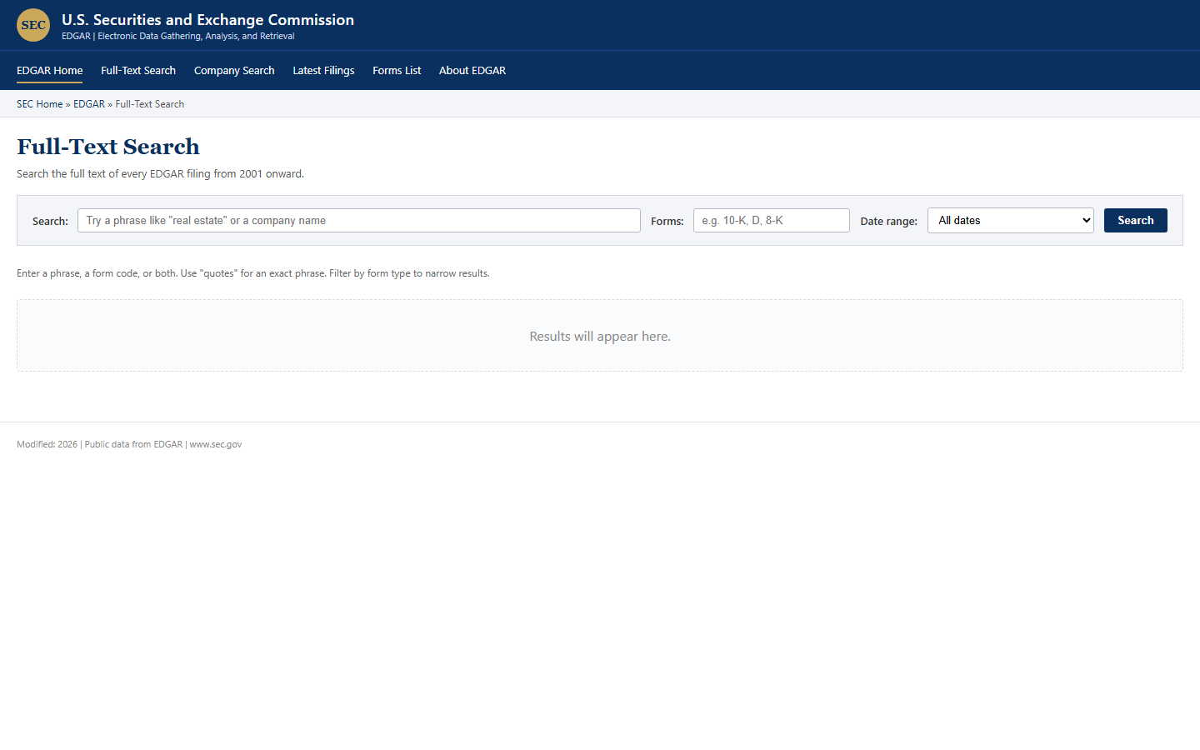Click the 'Full-Text Search' page heading

(x=108, y=147)
